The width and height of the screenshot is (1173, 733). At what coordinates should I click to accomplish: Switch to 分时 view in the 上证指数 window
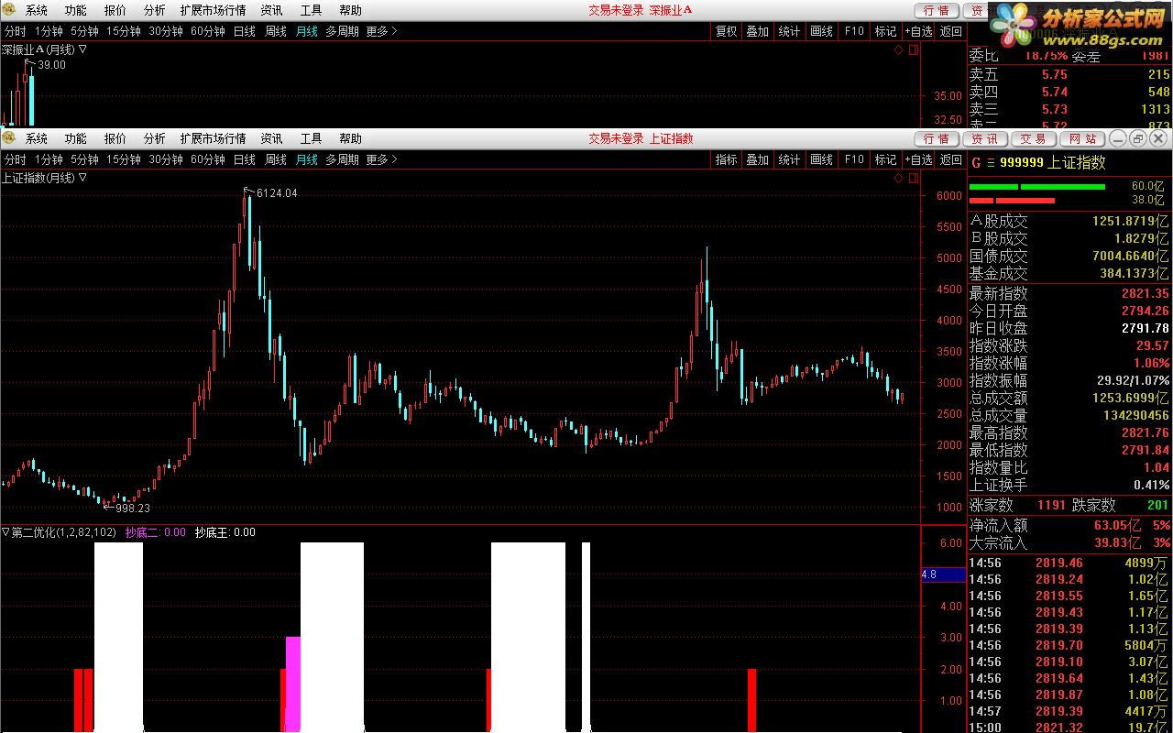coord(15,159)
